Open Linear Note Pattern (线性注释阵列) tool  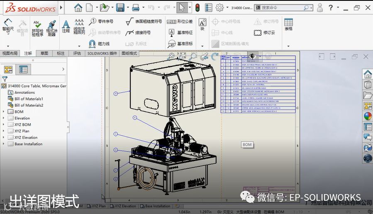pos(79,26)
